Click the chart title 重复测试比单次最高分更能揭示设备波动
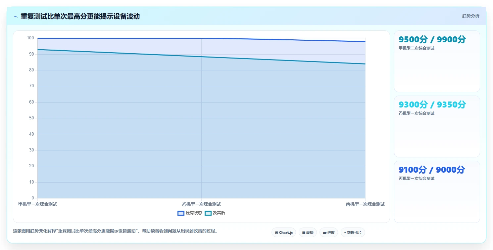The height and width of the screenshot is (250, 493). point(80,16)
